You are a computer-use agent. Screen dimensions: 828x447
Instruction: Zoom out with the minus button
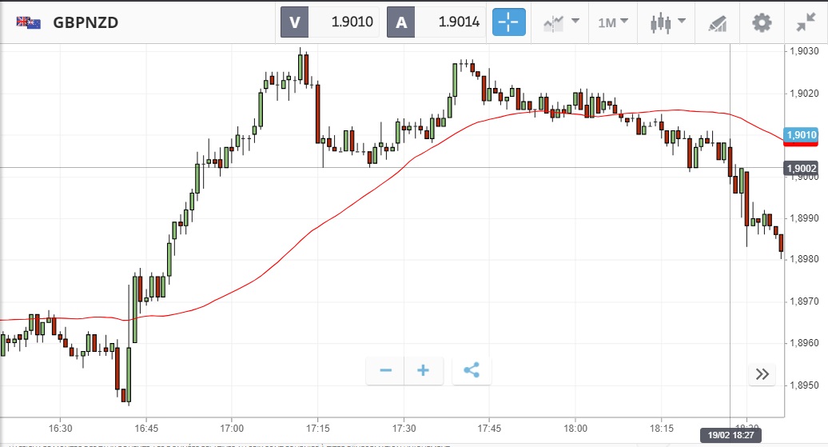click(386, 370)
